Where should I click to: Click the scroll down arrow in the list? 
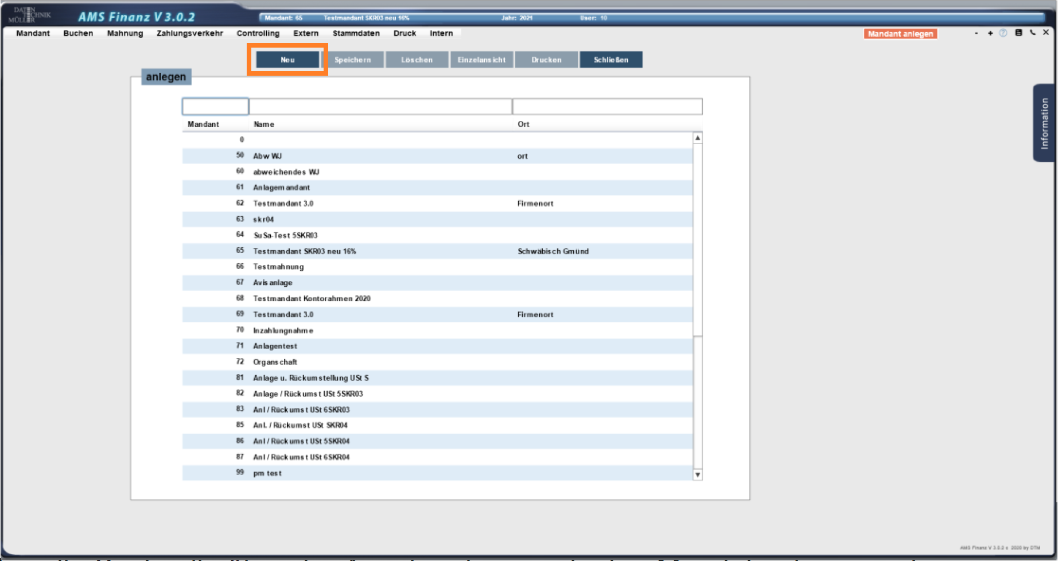click(698, 474)
